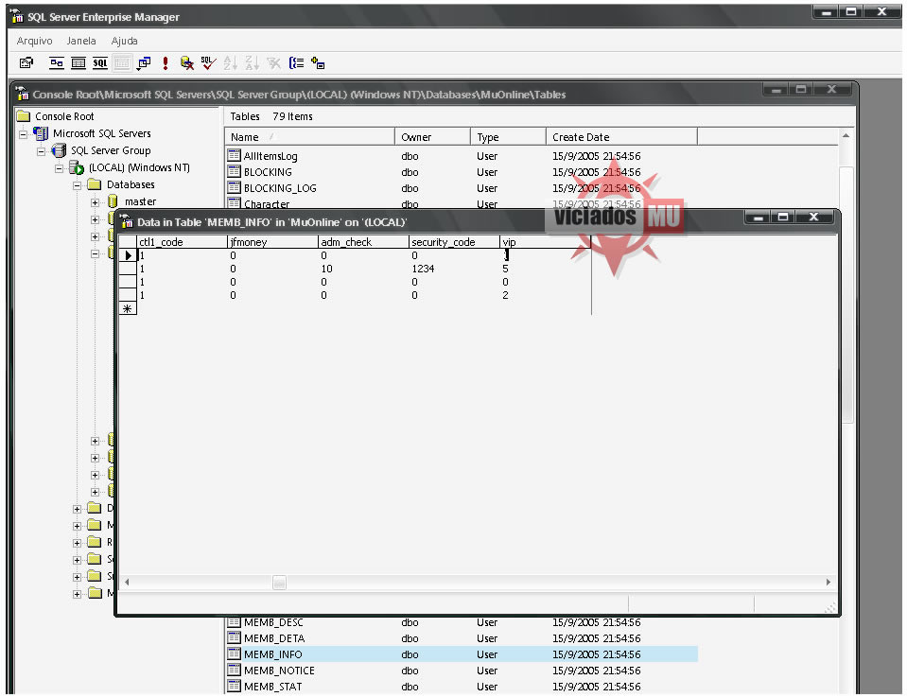The height and width of the screenshot is (697, 907).
Task: Show the SQL pane
Action: pos(100,63)
